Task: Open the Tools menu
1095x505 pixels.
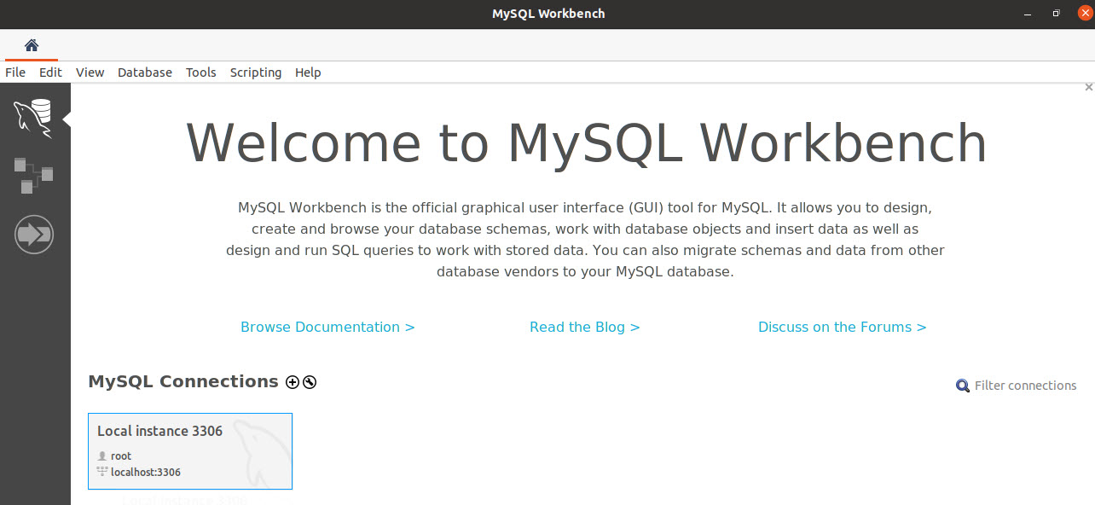Action: 201,73
